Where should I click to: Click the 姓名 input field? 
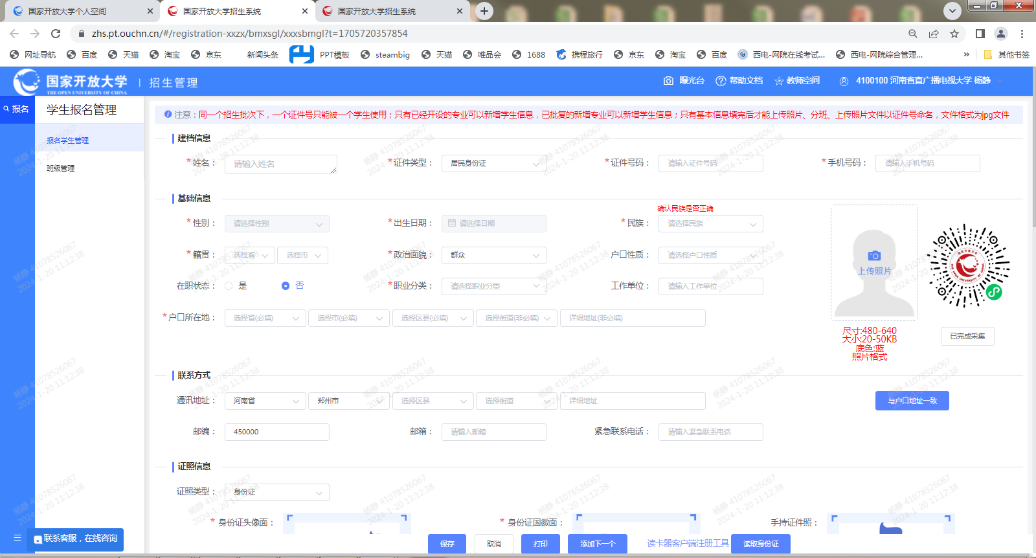point(280,164)
